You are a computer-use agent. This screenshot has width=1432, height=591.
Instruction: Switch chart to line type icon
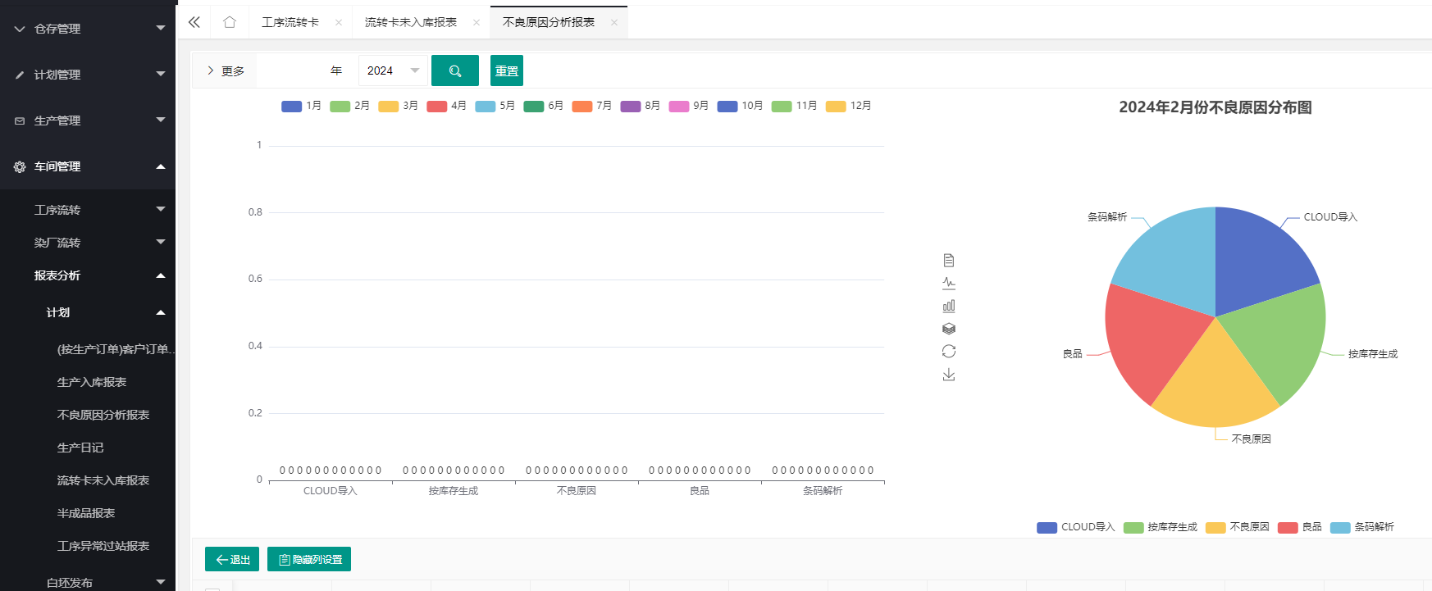[x=949, y=284]
